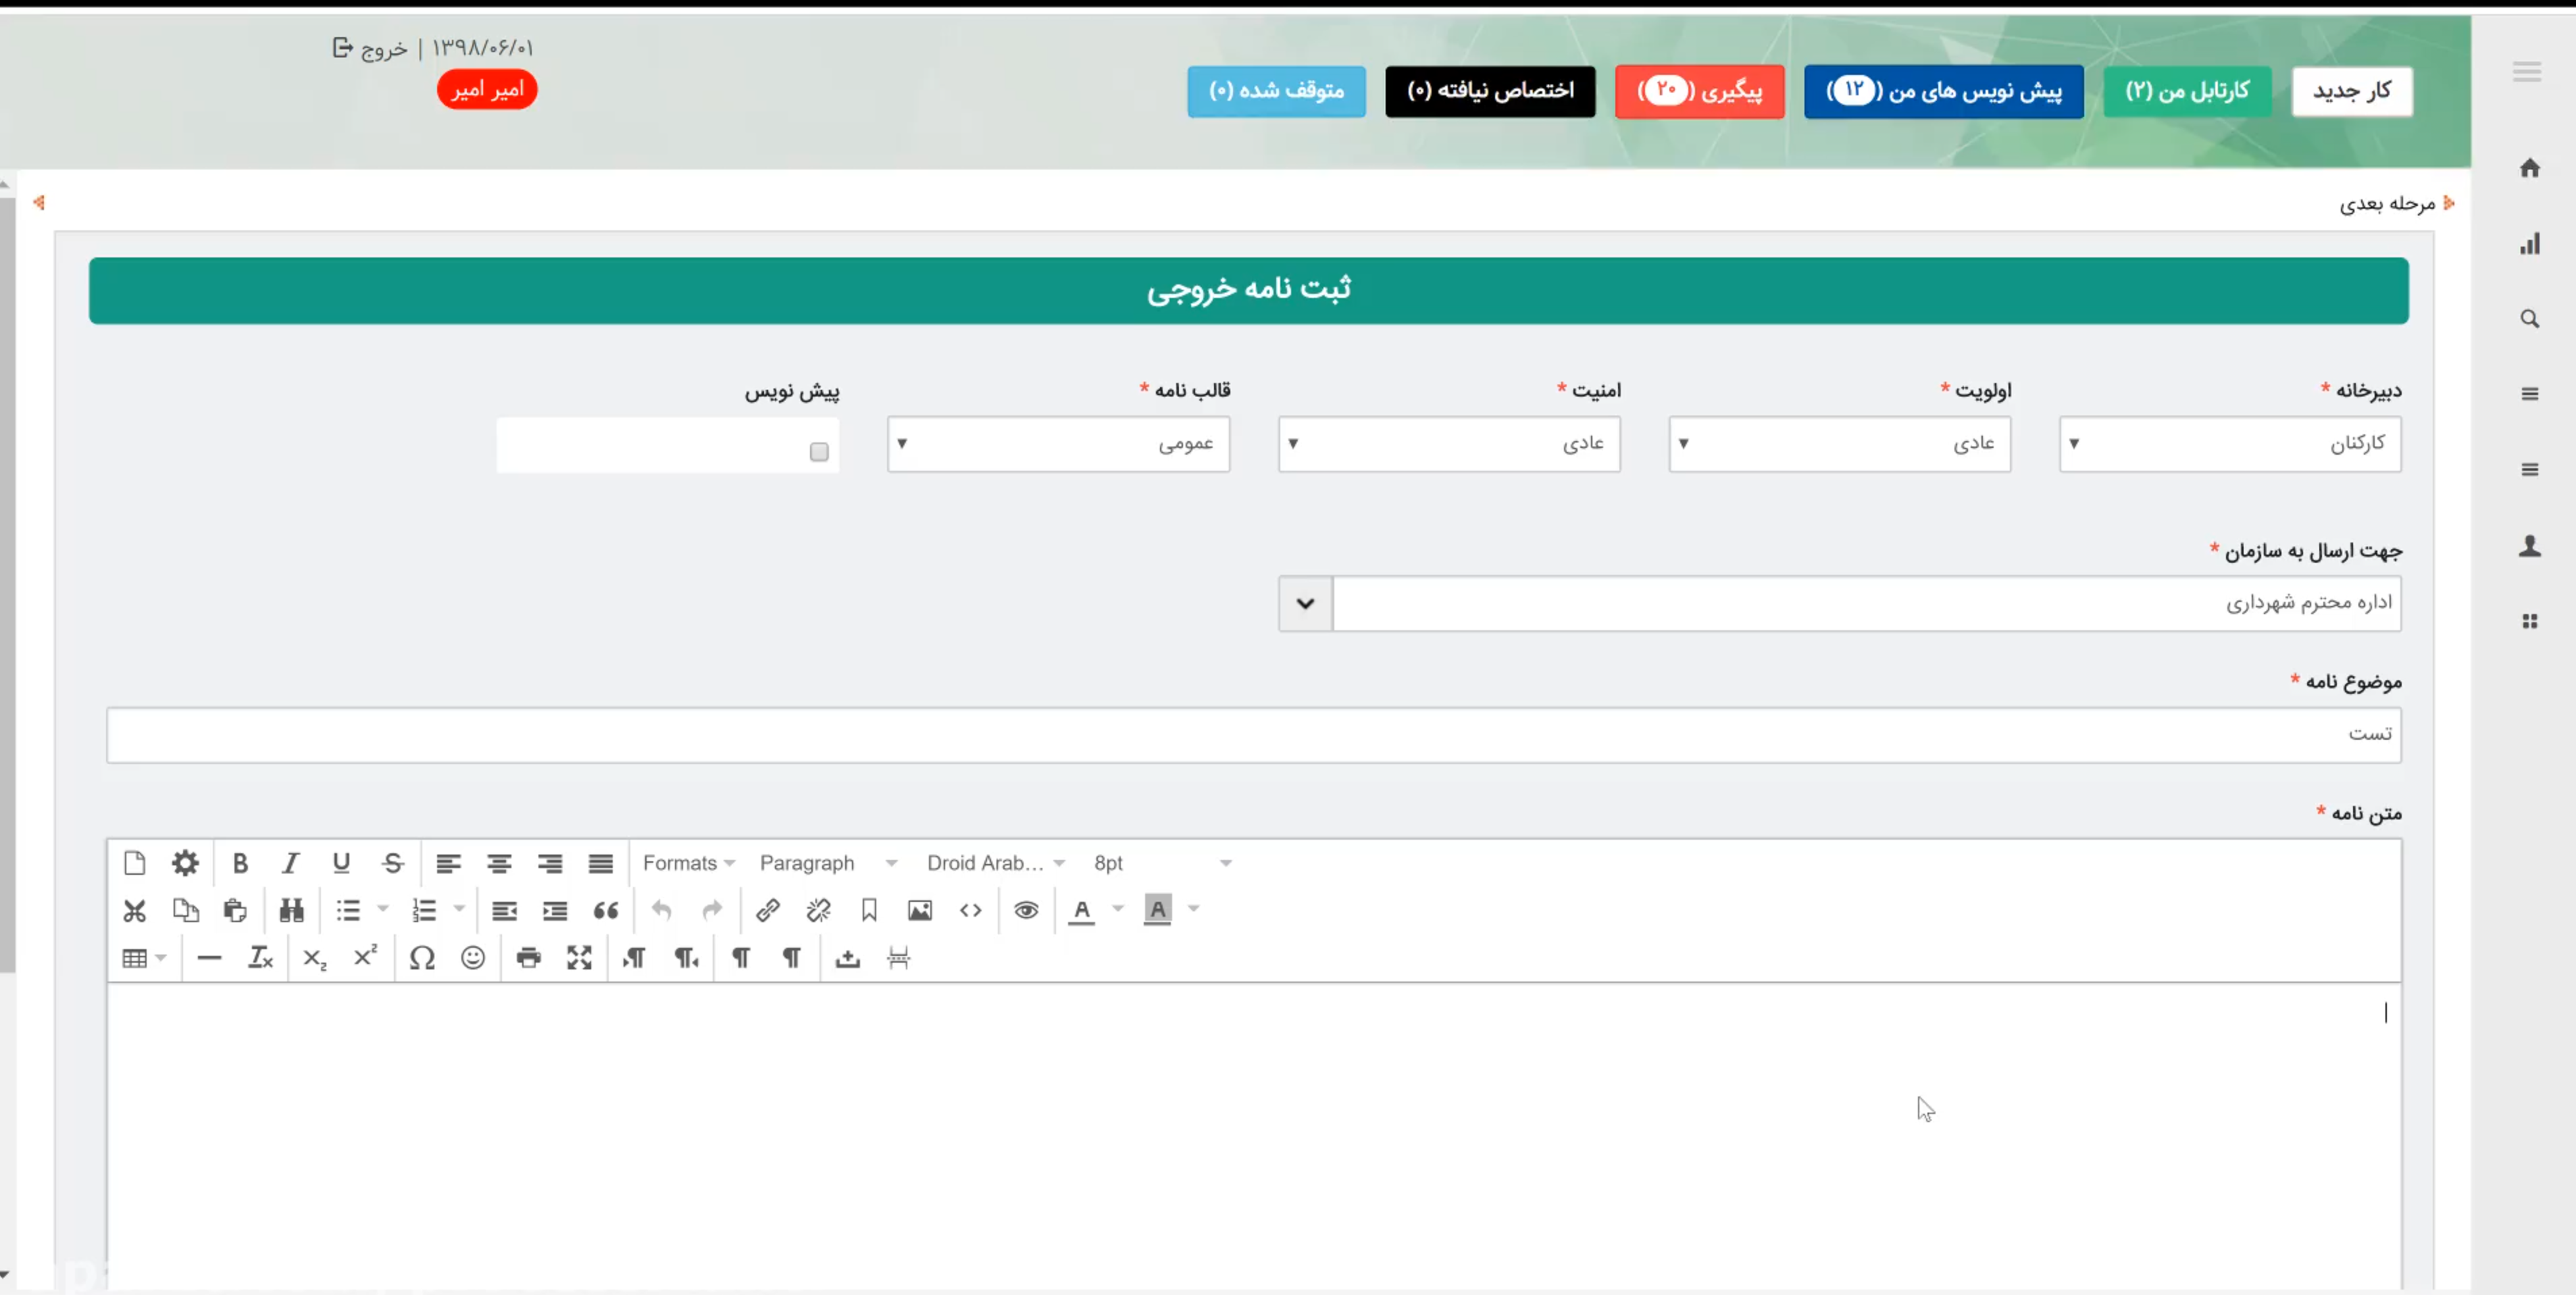Open text color picker arrow

[1118, 909]
